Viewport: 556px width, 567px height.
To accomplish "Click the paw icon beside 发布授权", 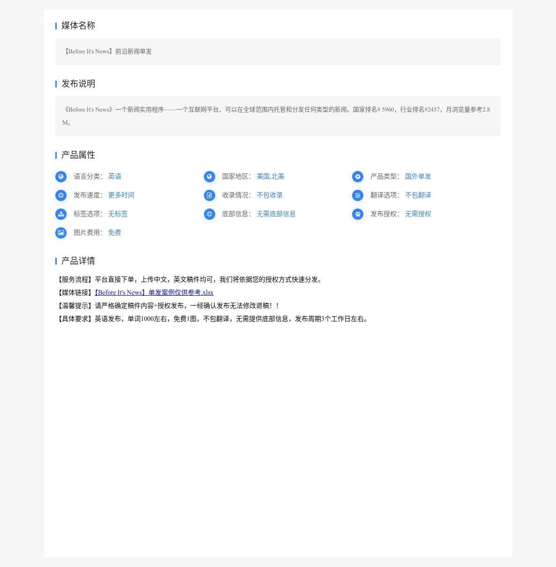I will [x=358, y=214].
